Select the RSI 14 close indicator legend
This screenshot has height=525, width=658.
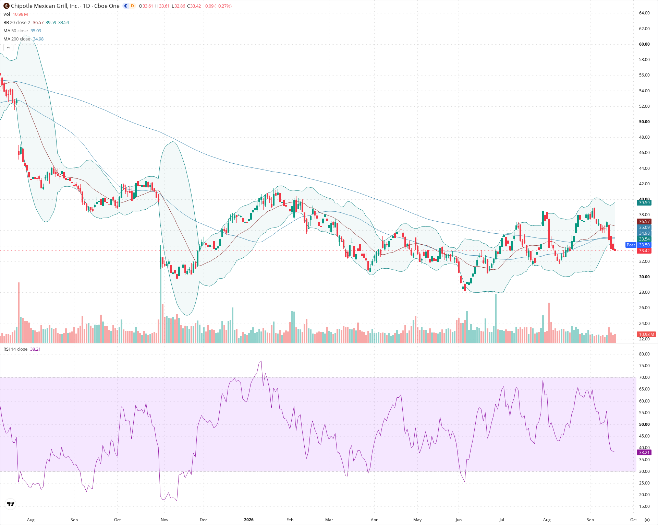15,349
